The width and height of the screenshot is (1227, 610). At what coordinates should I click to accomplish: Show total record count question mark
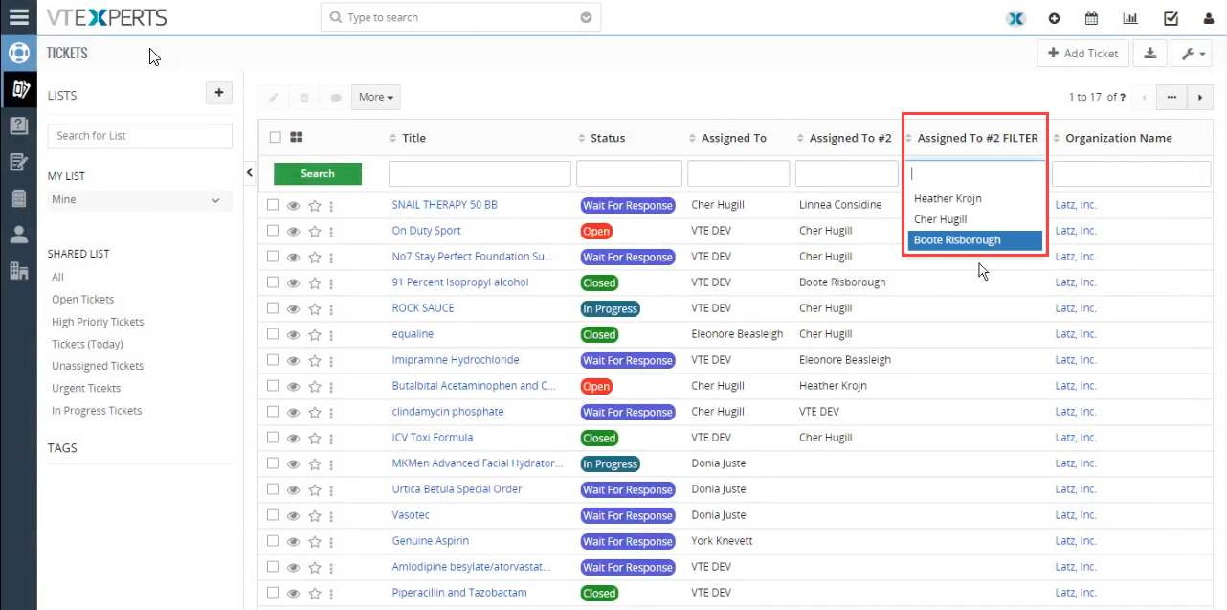1121,97
